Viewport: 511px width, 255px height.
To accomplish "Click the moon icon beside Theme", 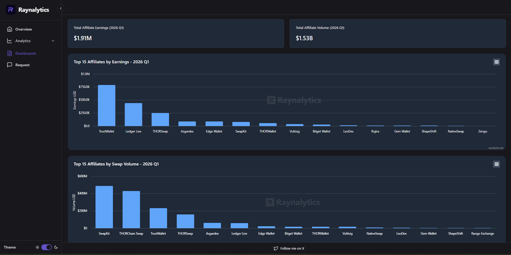I will (x=56, y=247).
